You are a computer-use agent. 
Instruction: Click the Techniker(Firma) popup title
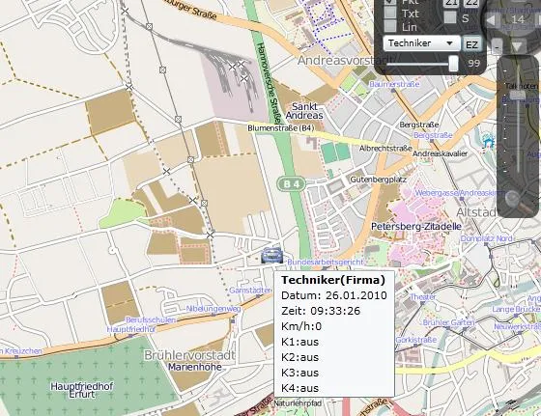click(x=333, y=280)
